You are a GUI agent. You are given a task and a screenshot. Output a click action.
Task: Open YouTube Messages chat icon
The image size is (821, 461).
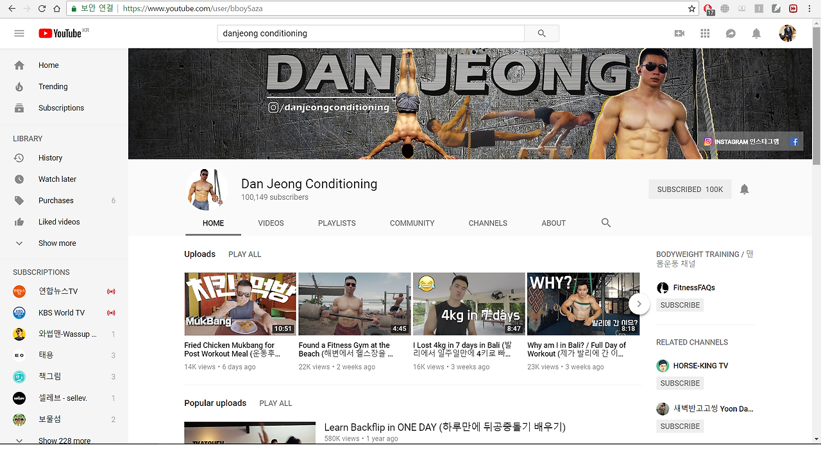[731, 33]
